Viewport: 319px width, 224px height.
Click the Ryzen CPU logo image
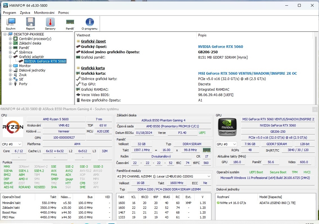coord(13,127)
